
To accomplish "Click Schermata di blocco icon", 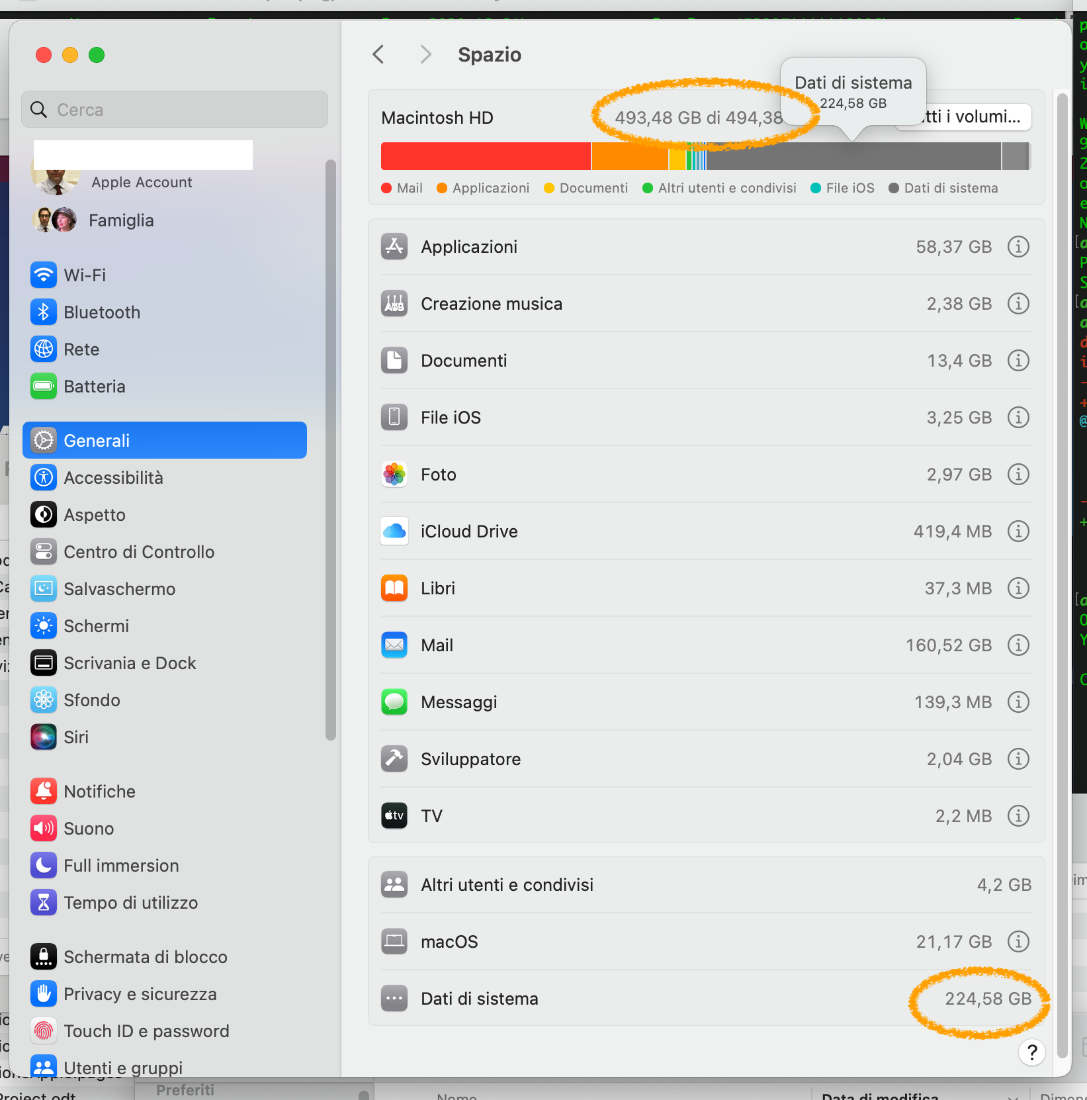I will (44, 956).
